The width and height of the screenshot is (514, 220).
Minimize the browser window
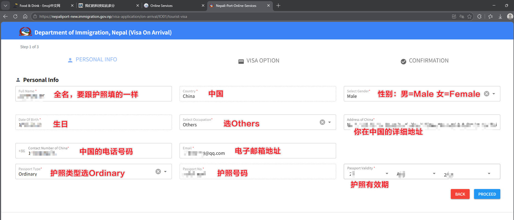494,5
